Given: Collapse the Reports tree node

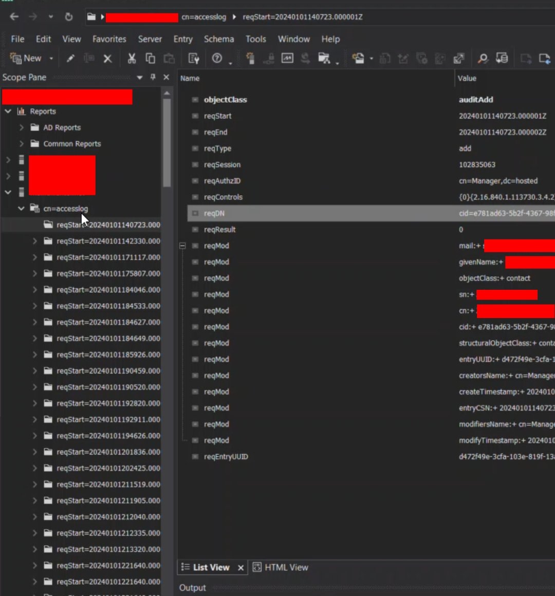Looking at the screenshot, I should tap(8, 111).
